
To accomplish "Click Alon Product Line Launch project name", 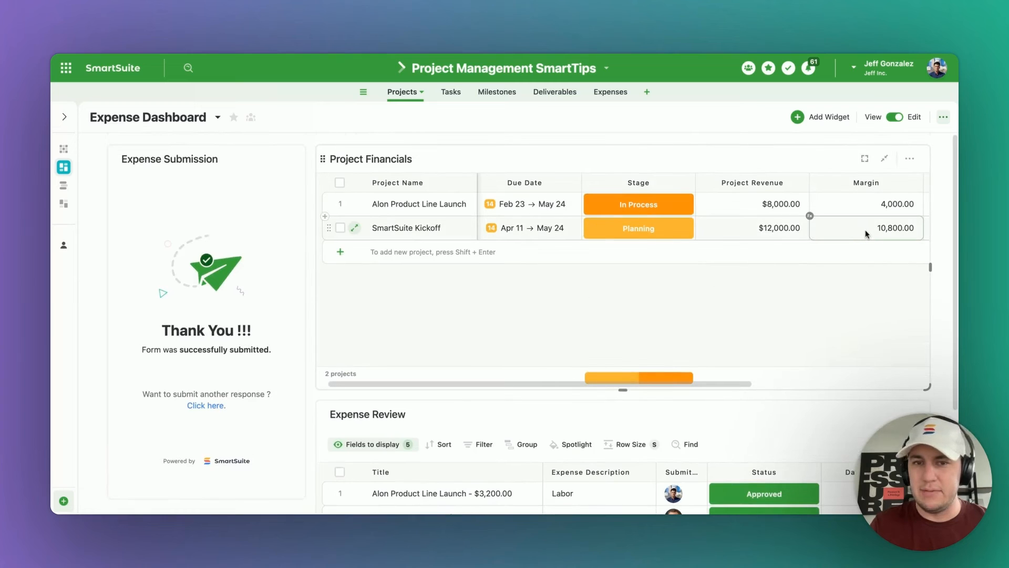I will pyautogui.click(x=419, y=204).
